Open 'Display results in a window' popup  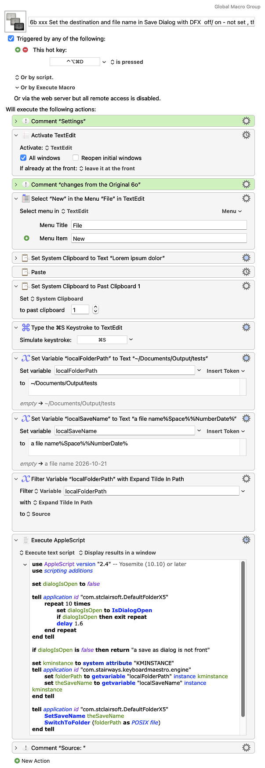tap(117, 553)
